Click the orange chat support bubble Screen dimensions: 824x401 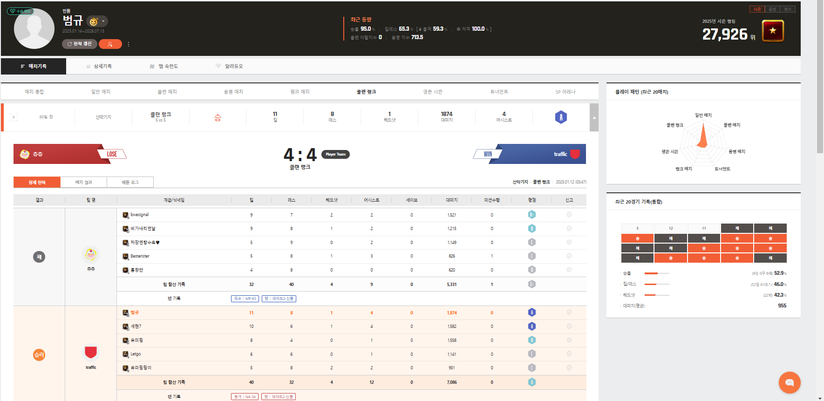click(789, 382)
